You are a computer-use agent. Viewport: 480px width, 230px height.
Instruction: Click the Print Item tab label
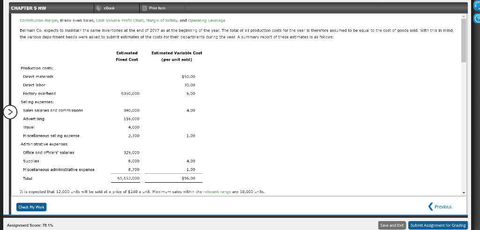(157, 8)
